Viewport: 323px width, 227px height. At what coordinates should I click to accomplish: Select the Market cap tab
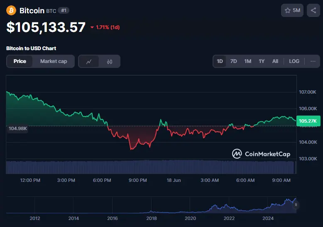[x=54, y=61]
